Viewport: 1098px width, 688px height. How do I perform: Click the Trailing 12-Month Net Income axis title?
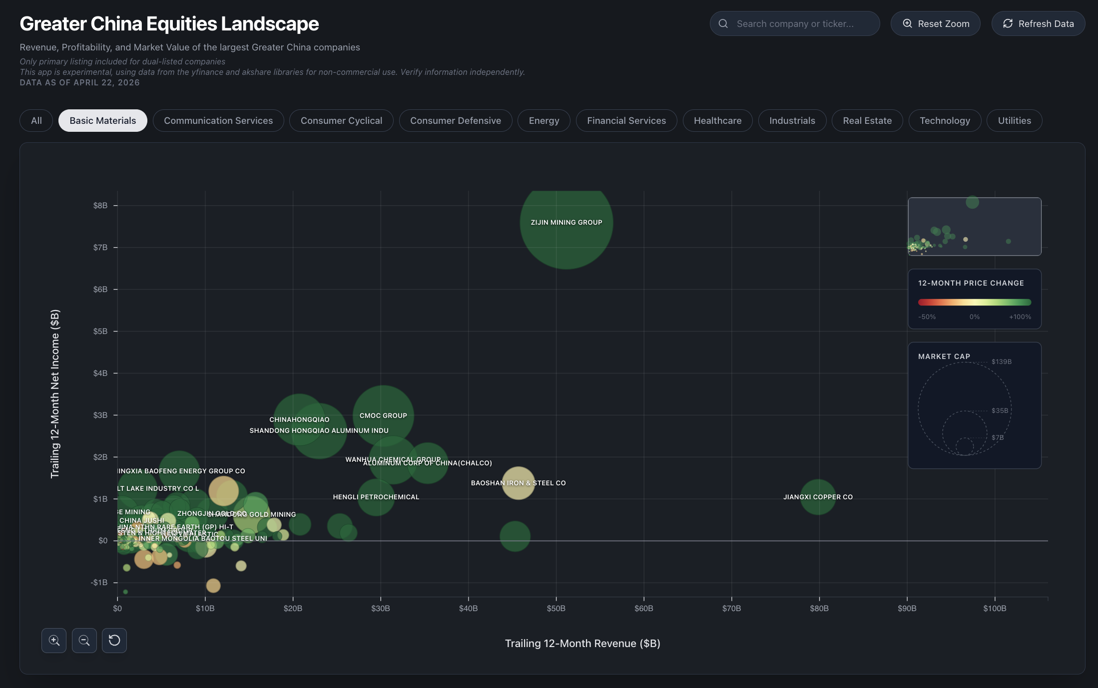(x=55, y=393)
